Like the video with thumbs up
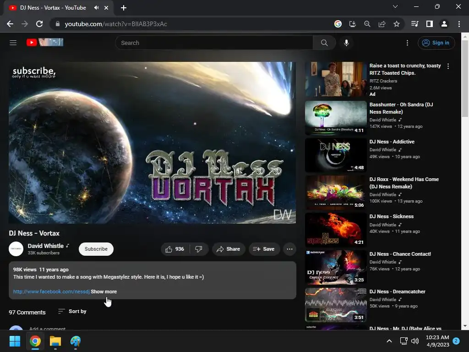 pyautogui.click(x=175, y=249)
